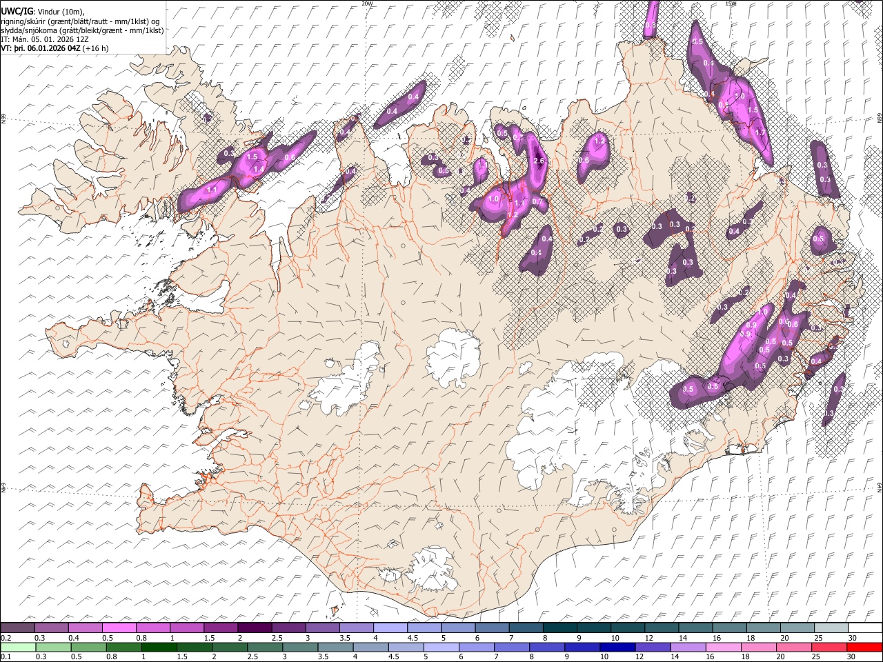
Task: Click the "4.5" label on the snow scale
Action: [412, 638]
